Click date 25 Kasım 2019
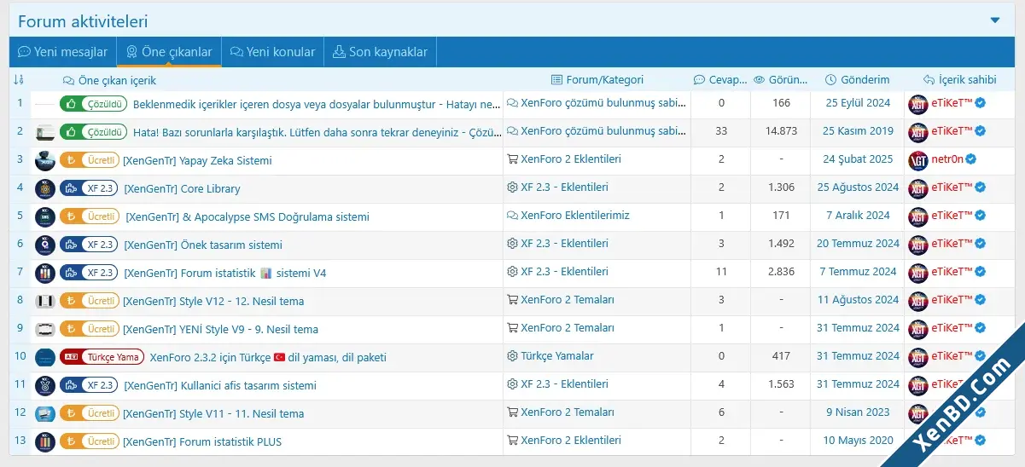 pos(858,131)
